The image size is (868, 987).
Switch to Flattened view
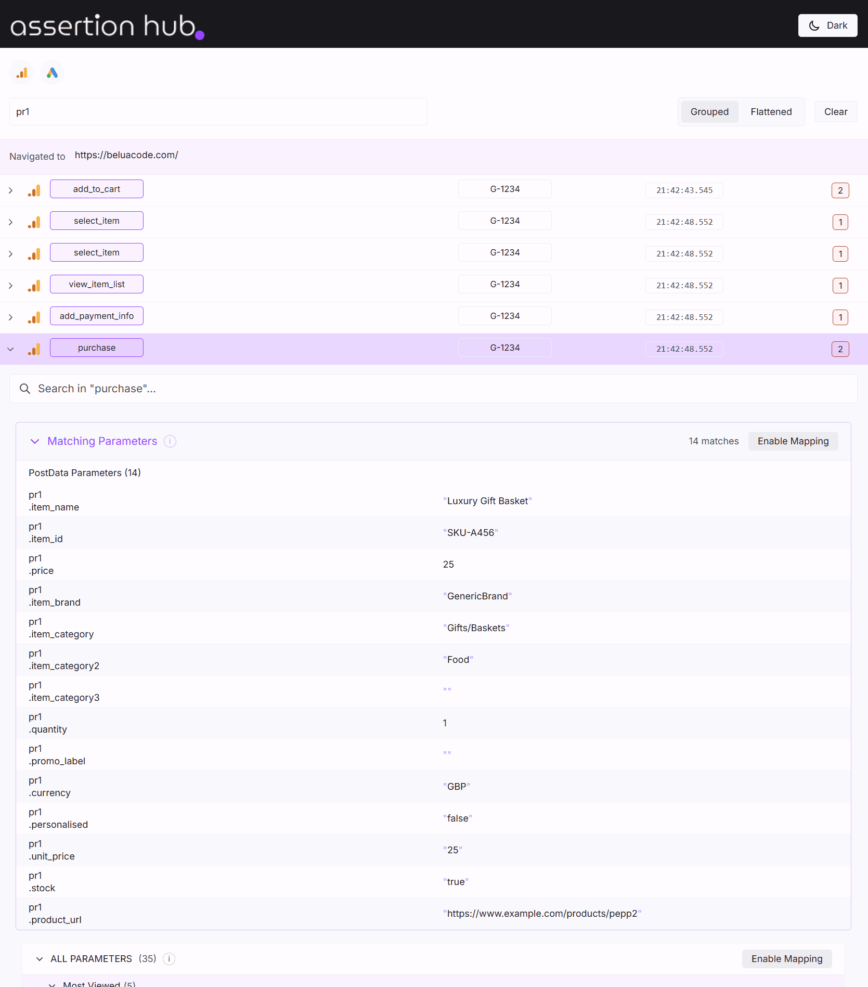point(771,111)
